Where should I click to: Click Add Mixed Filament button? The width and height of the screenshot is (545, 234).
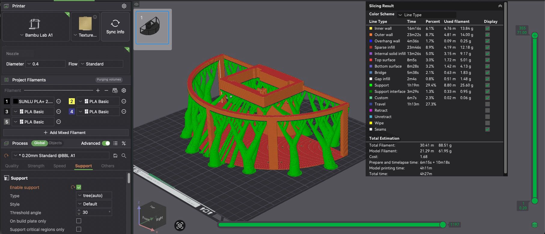[x=66, y=132]
